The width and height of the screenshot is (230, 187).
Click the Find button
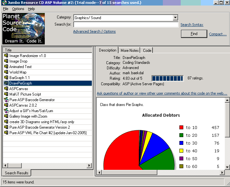(x=194, y=34)
